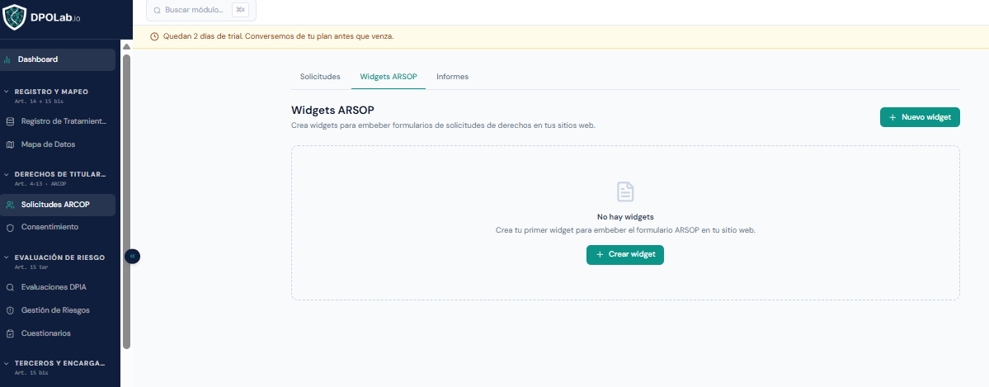989x387 pixels.
Task: Click the No hay widgets text
Action: (x=626, y=217)
